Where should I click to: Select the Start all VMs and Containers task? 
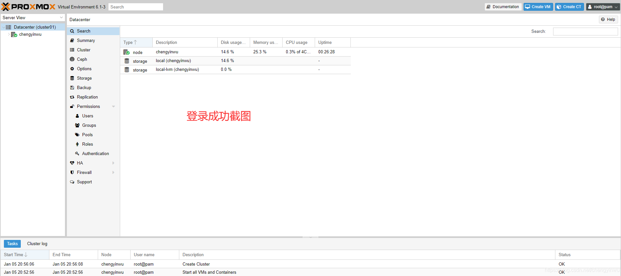[310, 272]
